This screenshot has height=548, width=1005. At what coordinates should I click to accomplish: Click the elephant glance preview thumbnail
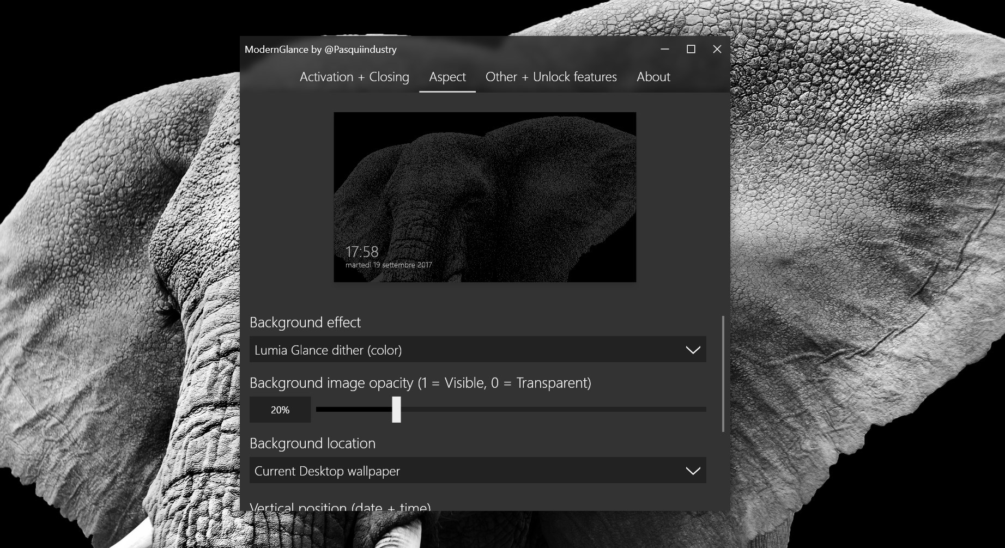click(x=485, y=197)
